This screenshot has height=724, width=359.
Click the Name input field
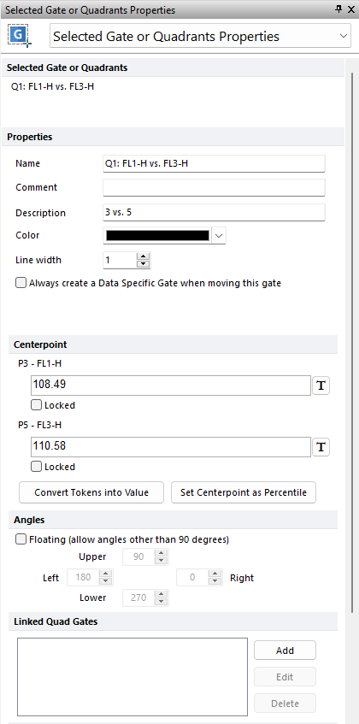(x=214, y=163)
